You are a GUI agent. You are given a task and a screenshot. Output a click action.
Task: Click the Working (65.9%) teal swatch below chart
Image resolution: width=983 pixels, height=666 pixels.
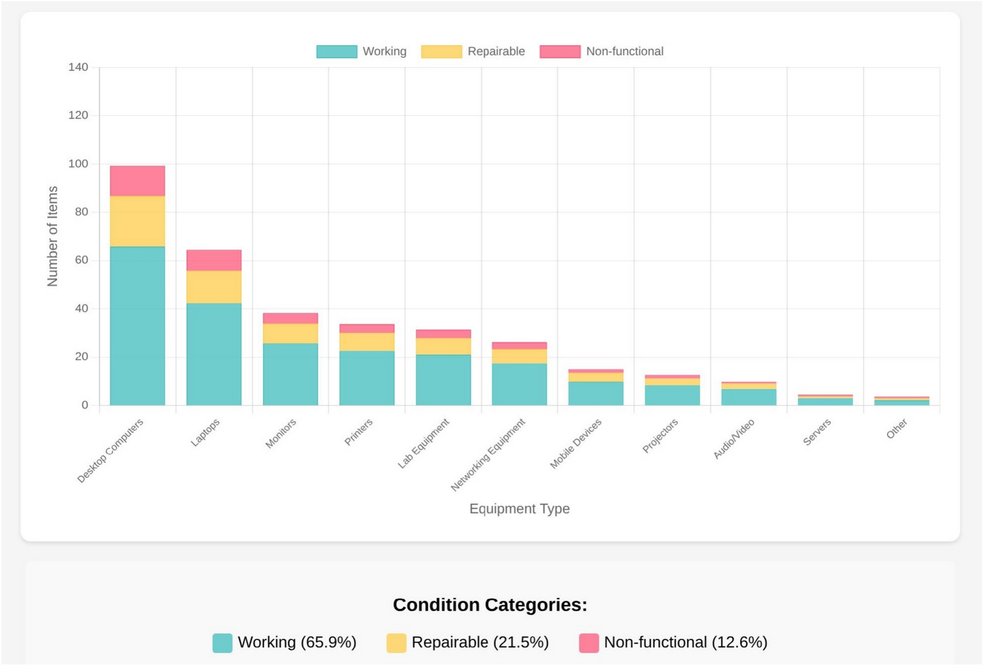(222, 643)
